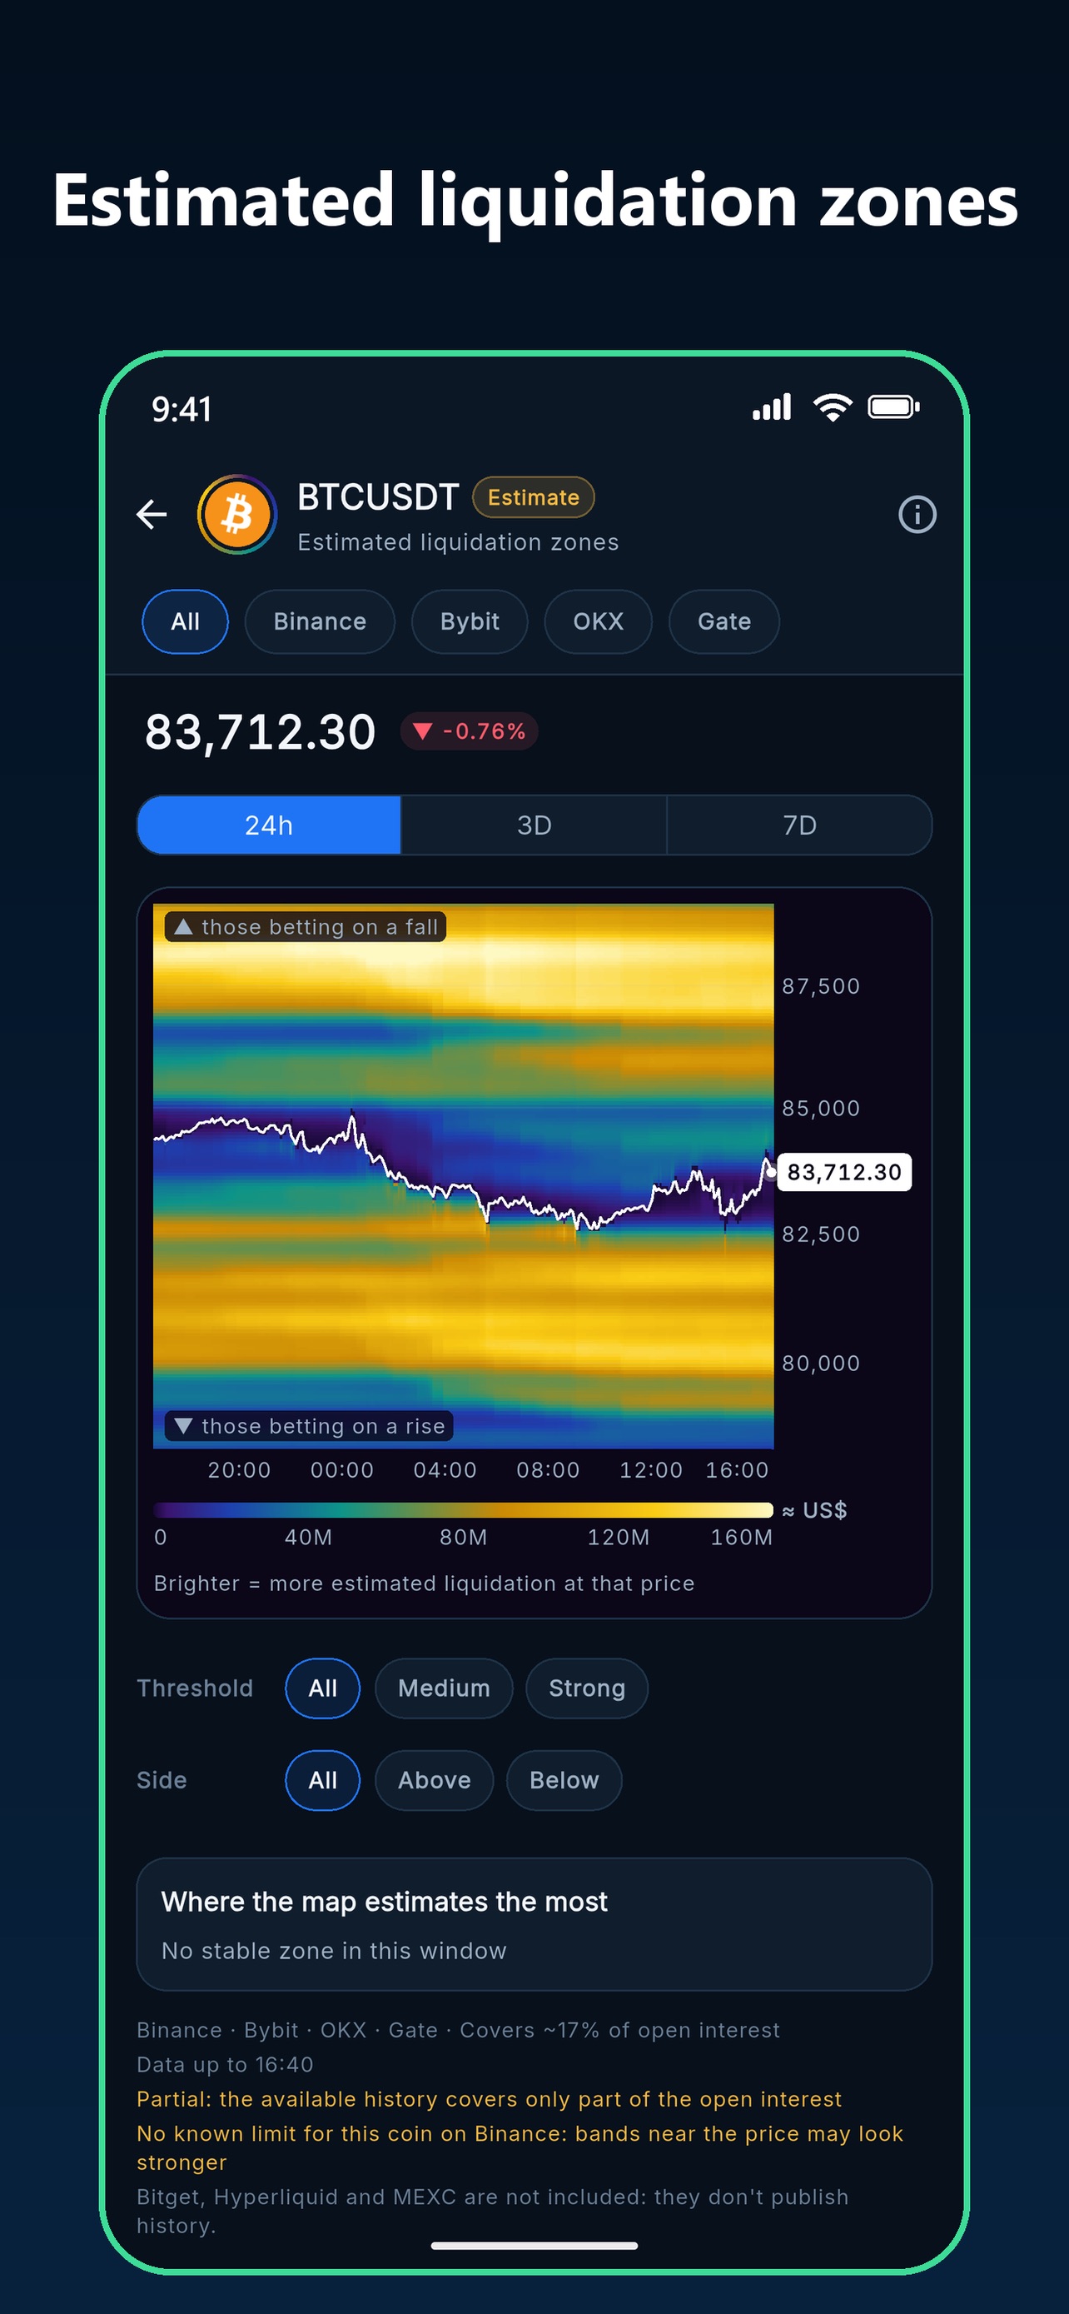This screenshot has width=1069, height=2314.
Task: Filter by Bybit exchange
Action: point(470,621)
